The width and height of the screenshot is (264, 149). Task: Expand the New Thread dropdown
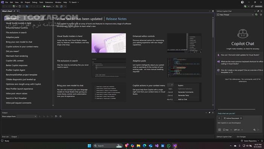click(252, 15)
